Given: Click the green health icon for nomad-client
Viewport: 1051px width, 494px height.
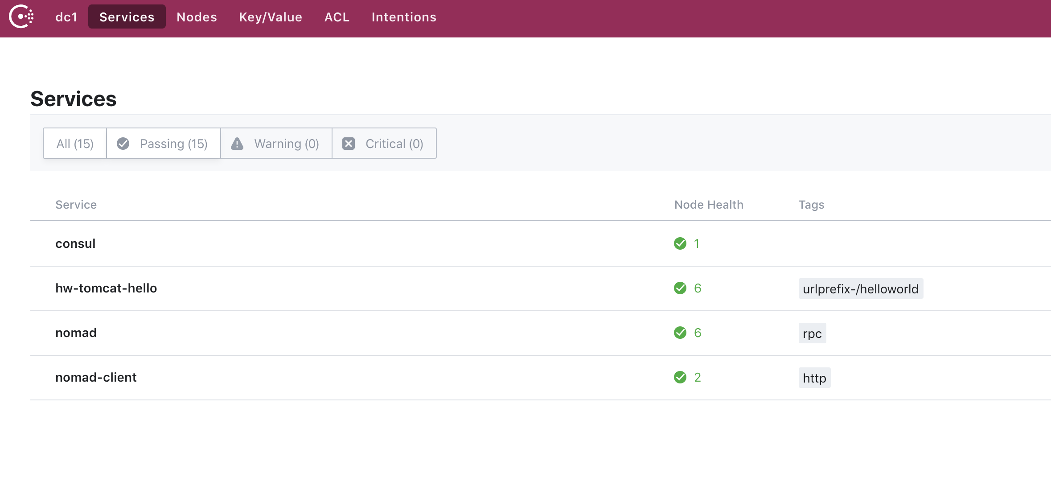Looking at the screenshot, I should [x=680, y=377].
